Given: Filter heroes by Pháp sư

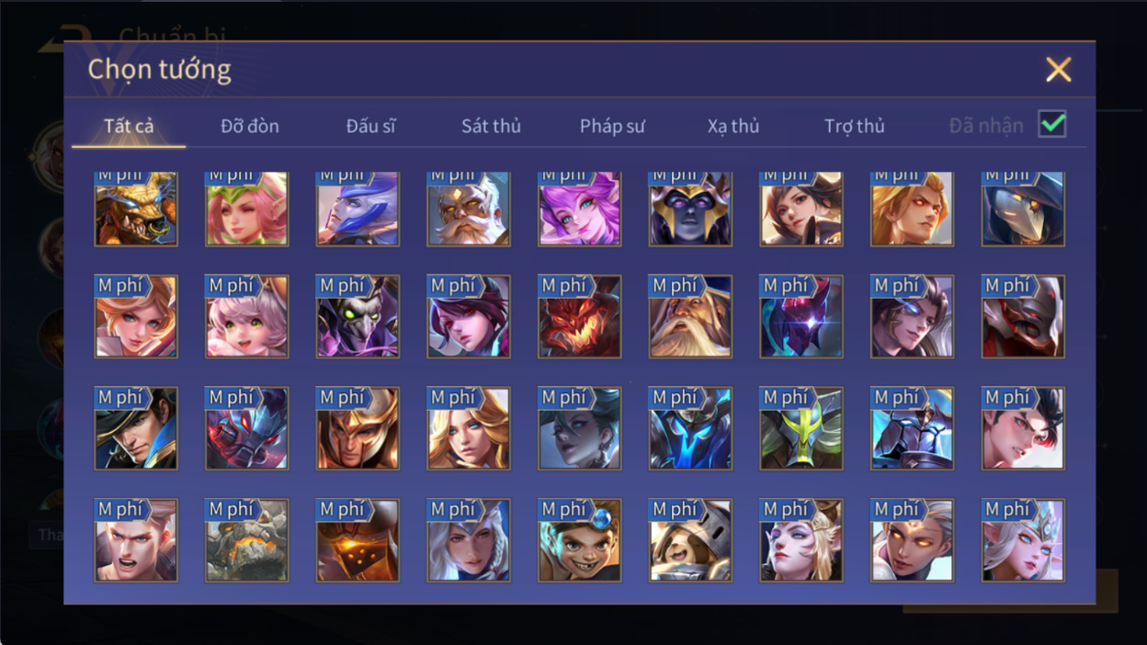Looking at the screenshot, I should (x=612, y=126).
